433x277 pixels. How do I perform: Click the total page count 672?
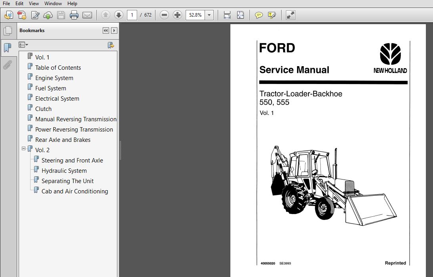(148, 15)
